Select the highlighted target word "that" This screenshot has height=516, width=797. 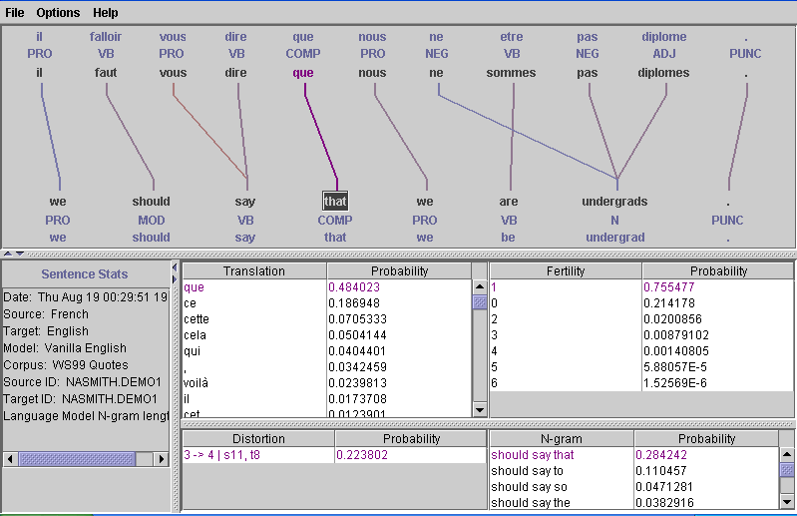(335, 202)
